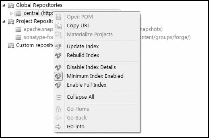Select the sonatype-forge repository item
The image size is (209, 138).
coord(36,37)
